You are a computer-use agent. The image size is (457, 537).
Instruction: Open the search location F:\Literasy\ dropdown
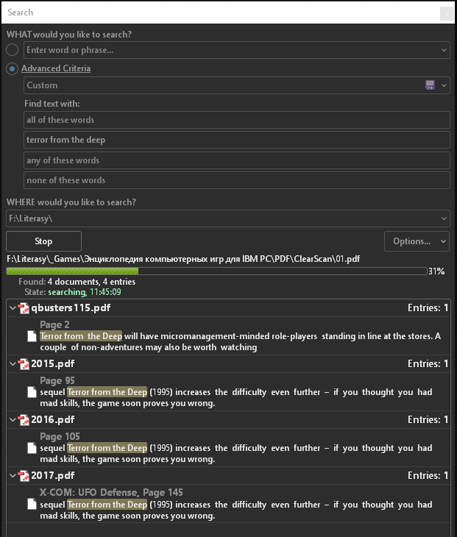[444, 218]
